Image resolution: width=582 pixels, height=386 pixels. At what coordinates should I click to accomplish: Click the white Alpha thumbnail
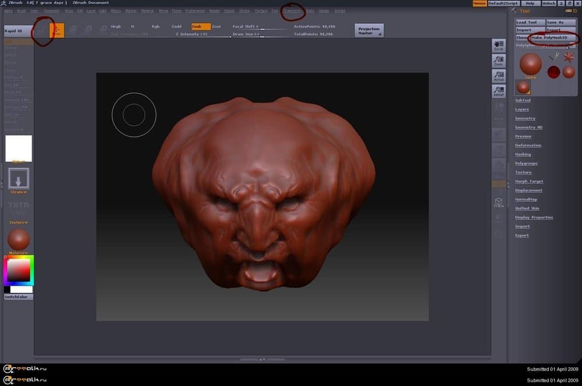click(x=19, y=148)
